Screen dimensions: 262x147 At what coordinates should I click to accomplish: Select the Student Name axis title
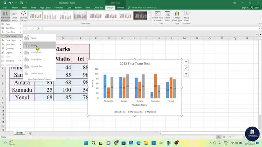[140, 105]
